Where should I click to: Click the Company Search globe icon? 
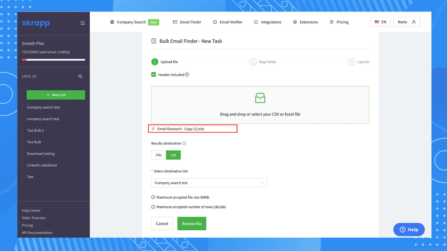112,22
